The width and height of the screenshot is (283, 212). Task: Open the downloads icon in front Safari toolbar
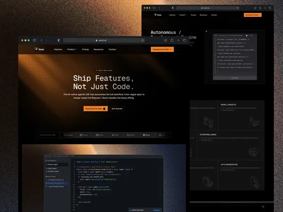[166, 41]
